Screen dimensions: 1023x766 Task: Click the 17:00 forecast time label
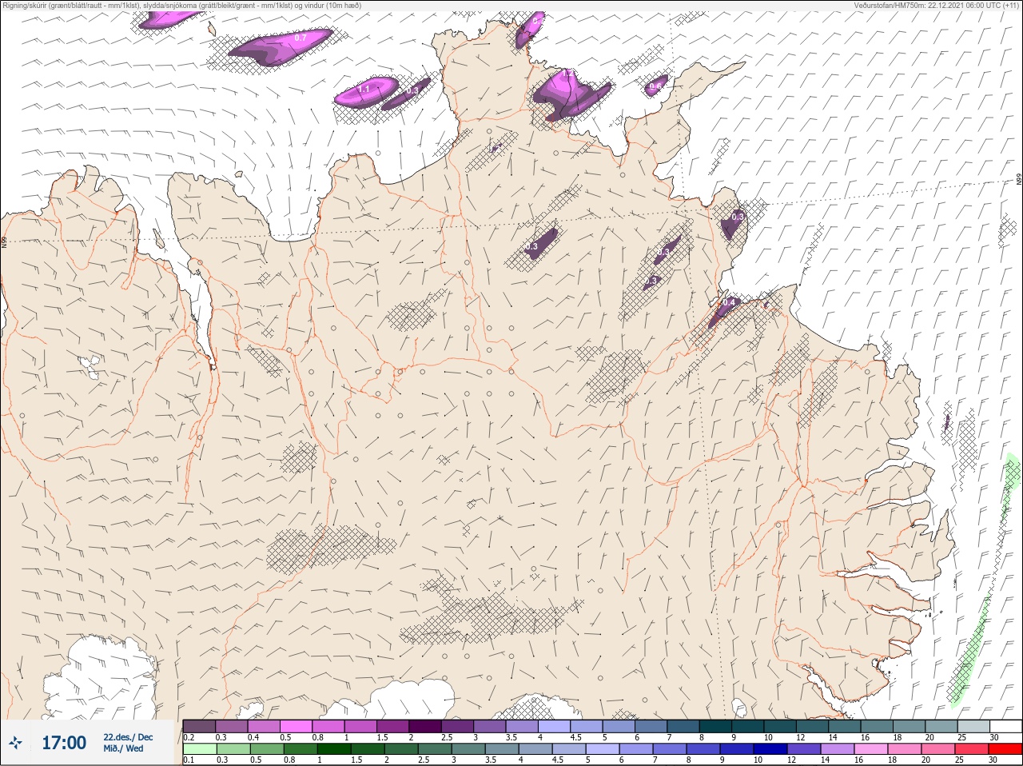[64, 743]
